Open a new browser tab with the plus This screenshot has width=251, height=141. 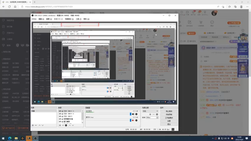(35, 2)
